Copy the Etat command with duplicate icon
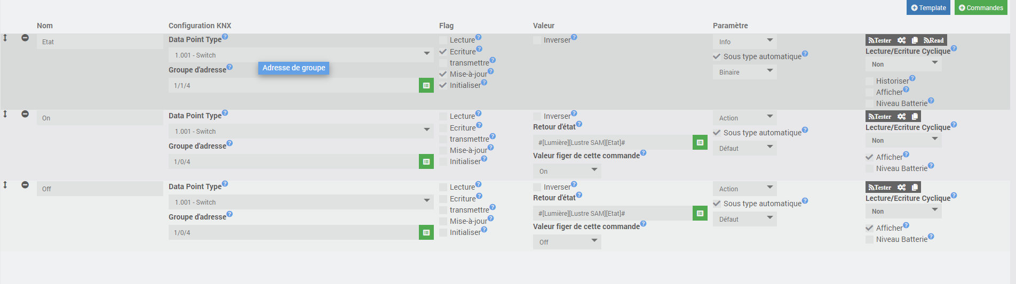The image size is (1016, 284). point(915,40)
